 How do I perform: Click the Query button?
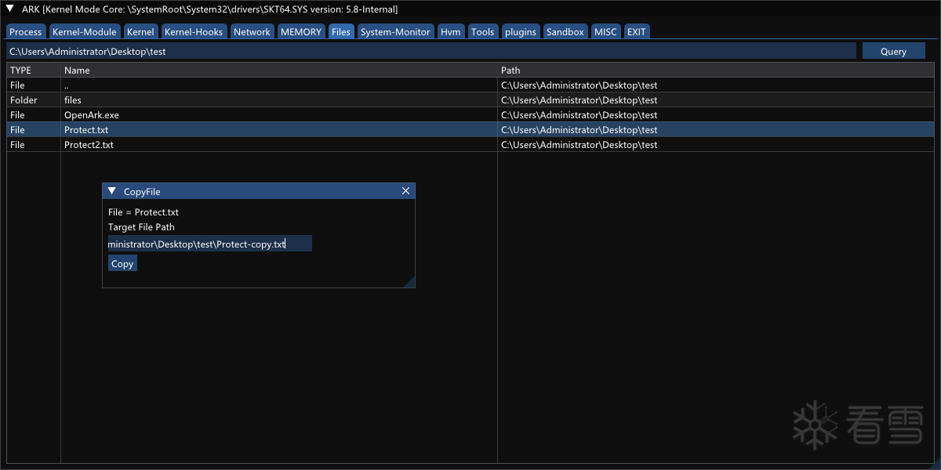coord(894,51)
